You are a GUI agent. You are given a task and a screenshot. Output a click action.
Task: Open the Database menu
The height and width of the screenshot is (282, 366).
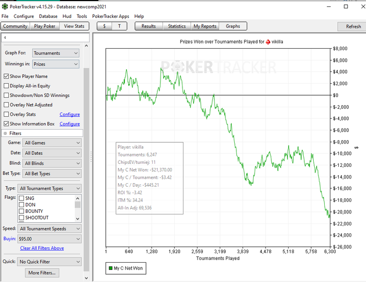[48, 16]
